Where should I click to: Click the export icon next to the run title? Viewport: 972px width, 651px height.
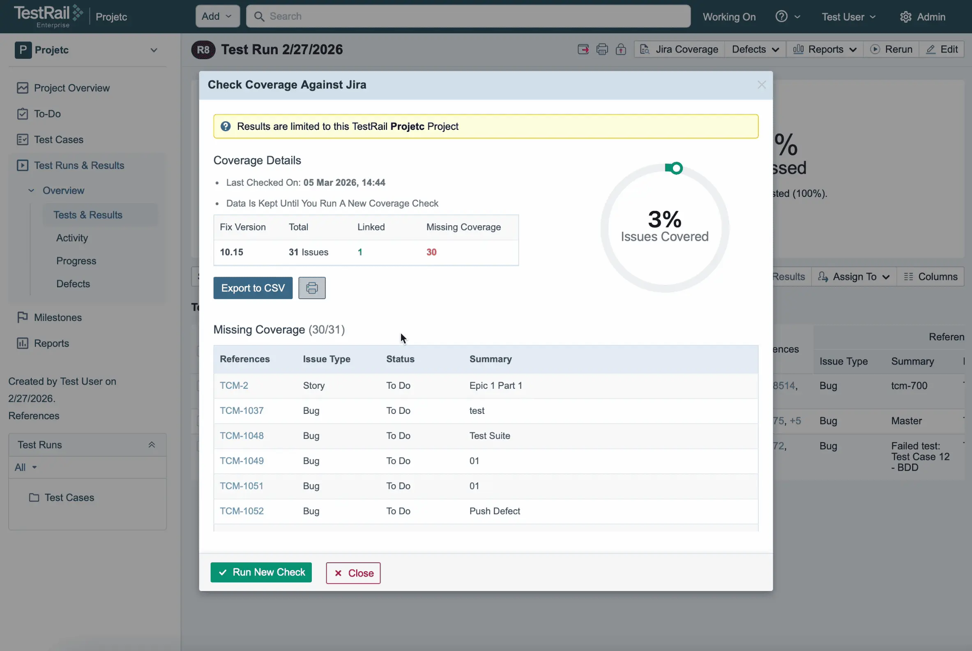pyautogui.click(x=583, y=49)
